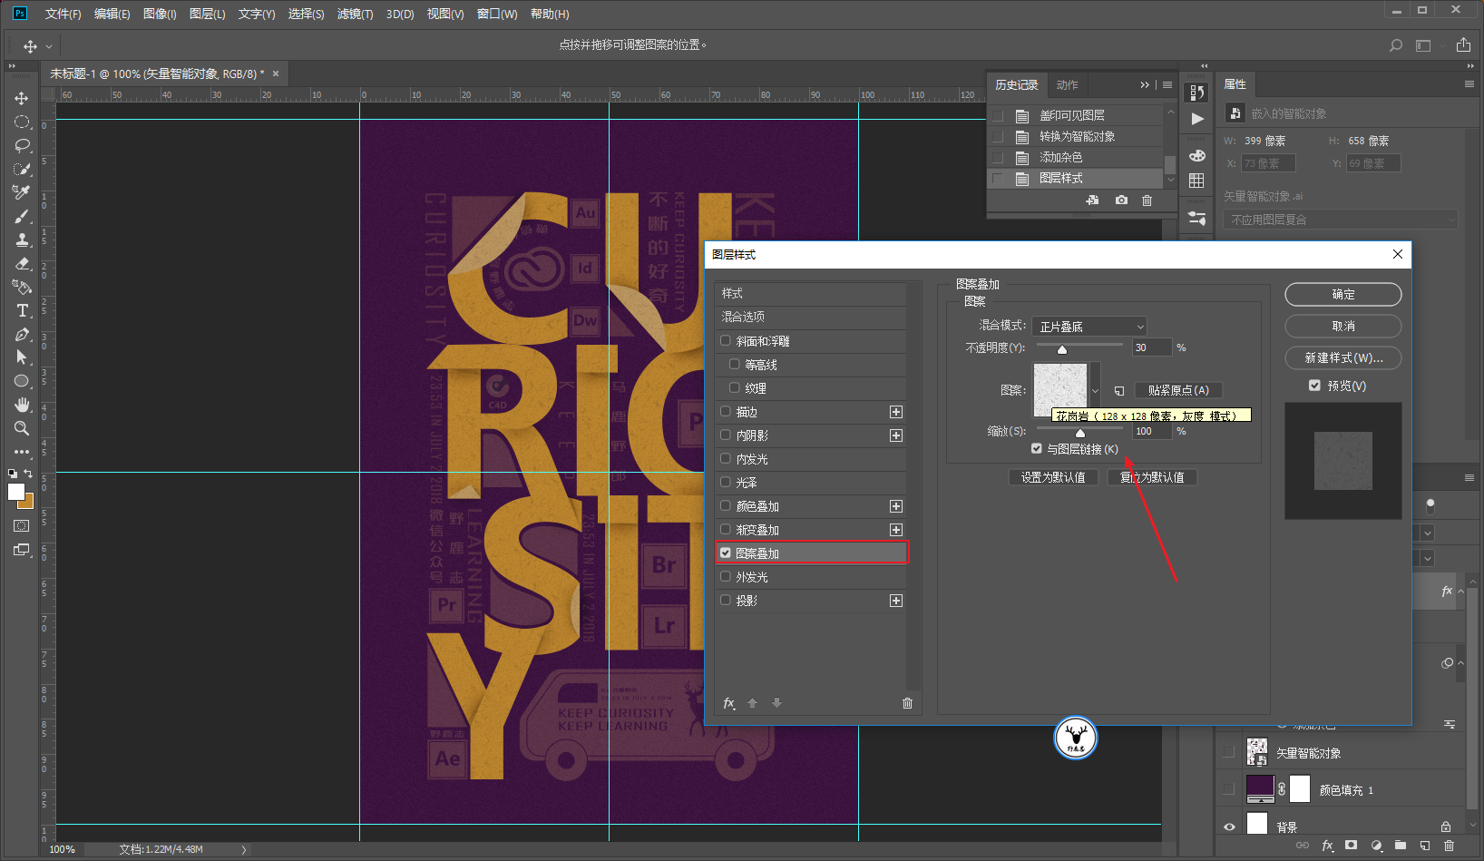
Task: Switch to the 动作 tab
Action: click(1068, 84)
